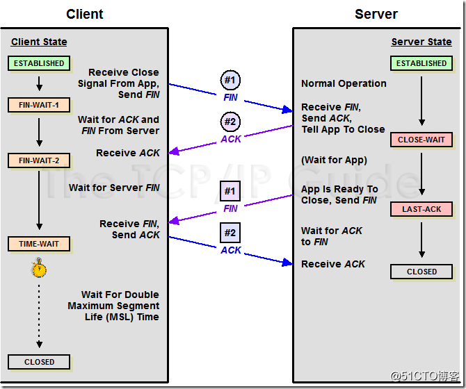Viewport: 466px width, 389px height.
Task: Click the purple ACK label under circled #2
Action: [x=231, y=139]
